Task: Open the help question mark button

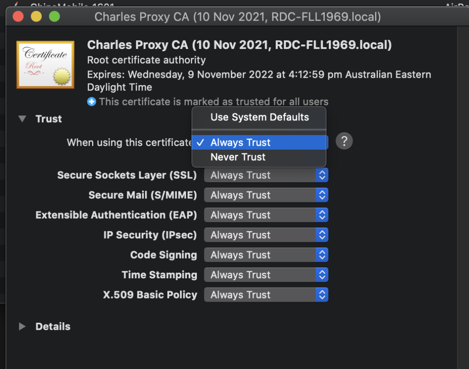Action: (344, 141)
